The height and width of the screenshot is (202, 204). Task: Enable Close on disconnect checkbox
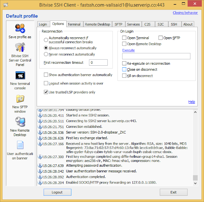pos(124,69)
